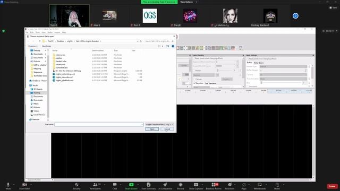This screenshot has width=340, height=191.
Task: Click the green Share Screen icon
Action: coord(131,185)
